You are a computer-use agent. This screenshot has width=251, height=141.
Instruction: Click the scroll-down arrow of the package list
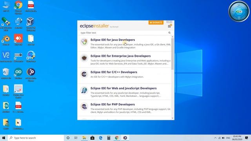173,118
